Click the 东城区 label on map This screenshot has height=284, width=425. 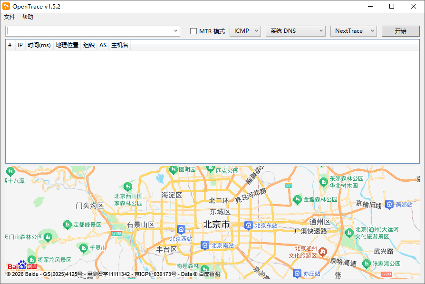[x=220, y=212]
